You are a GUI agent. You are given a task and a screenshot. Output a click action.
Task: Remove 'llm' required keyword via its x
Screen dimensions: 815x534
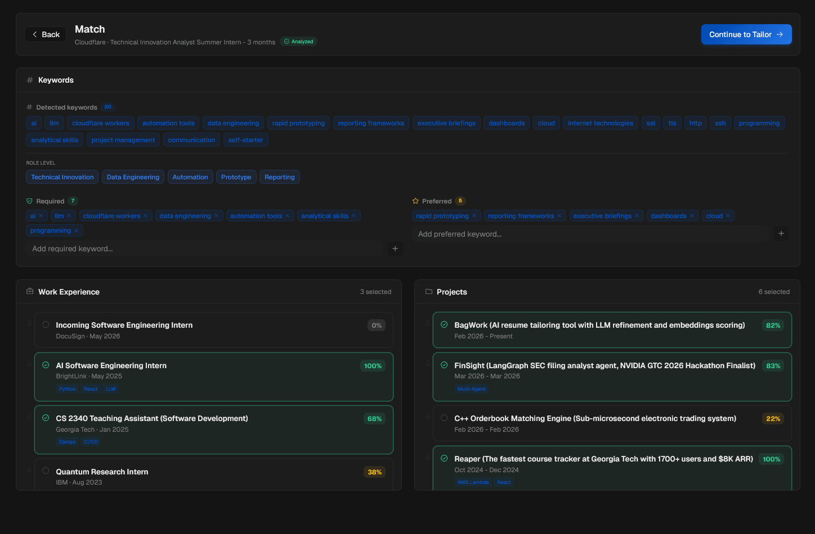point(69,216)
